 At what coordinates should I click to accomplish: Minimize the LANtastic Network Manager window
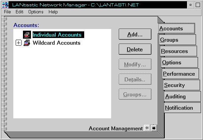[x=190, y=5]
